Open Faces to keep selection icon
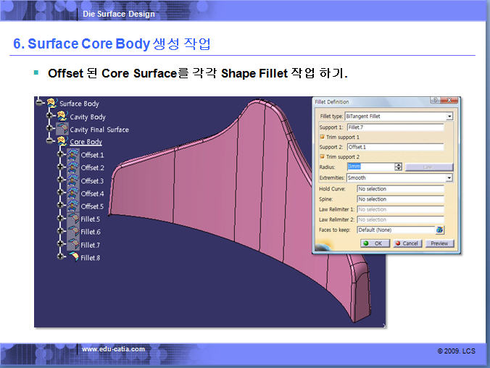This screenshot has width=490, height=368. [x=439, y=230]
